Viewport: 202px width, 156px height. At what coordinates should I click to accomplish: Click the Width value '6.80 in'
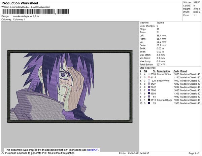pyautogui.click(x=197, y=12)
